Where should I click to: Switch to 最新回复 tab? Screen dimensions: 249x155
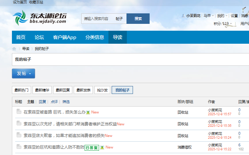point(63,90)
